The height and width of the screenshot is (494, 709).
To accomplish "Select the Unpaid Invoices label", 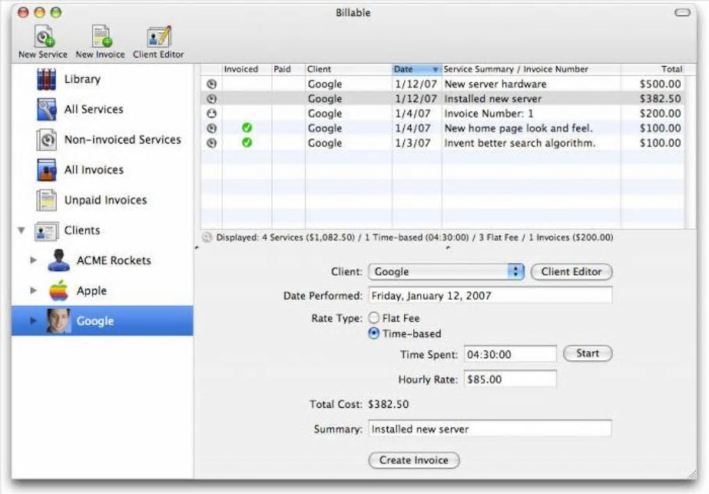I will coord(106,200).
